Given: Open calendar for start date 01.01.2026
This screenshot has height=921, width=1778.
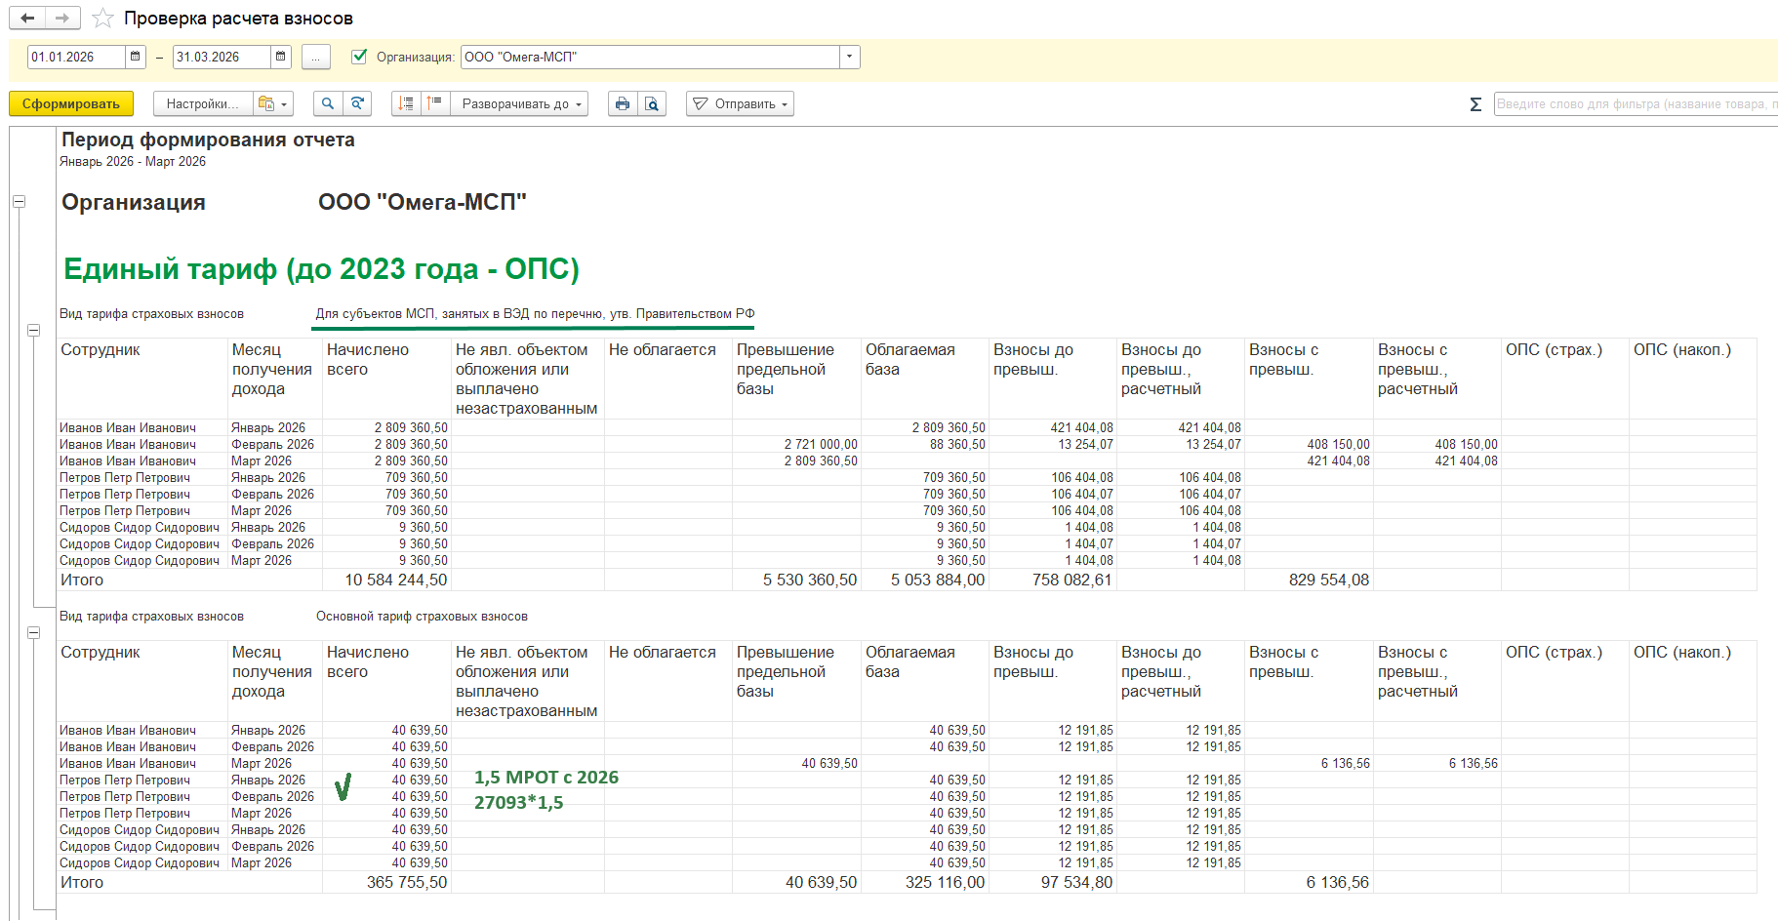Looking at the screenshot, I should 136,57.
